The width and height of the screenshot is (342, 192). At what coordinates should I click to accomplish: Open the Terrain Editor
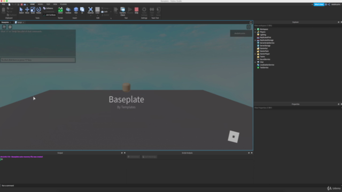(60, 10)
